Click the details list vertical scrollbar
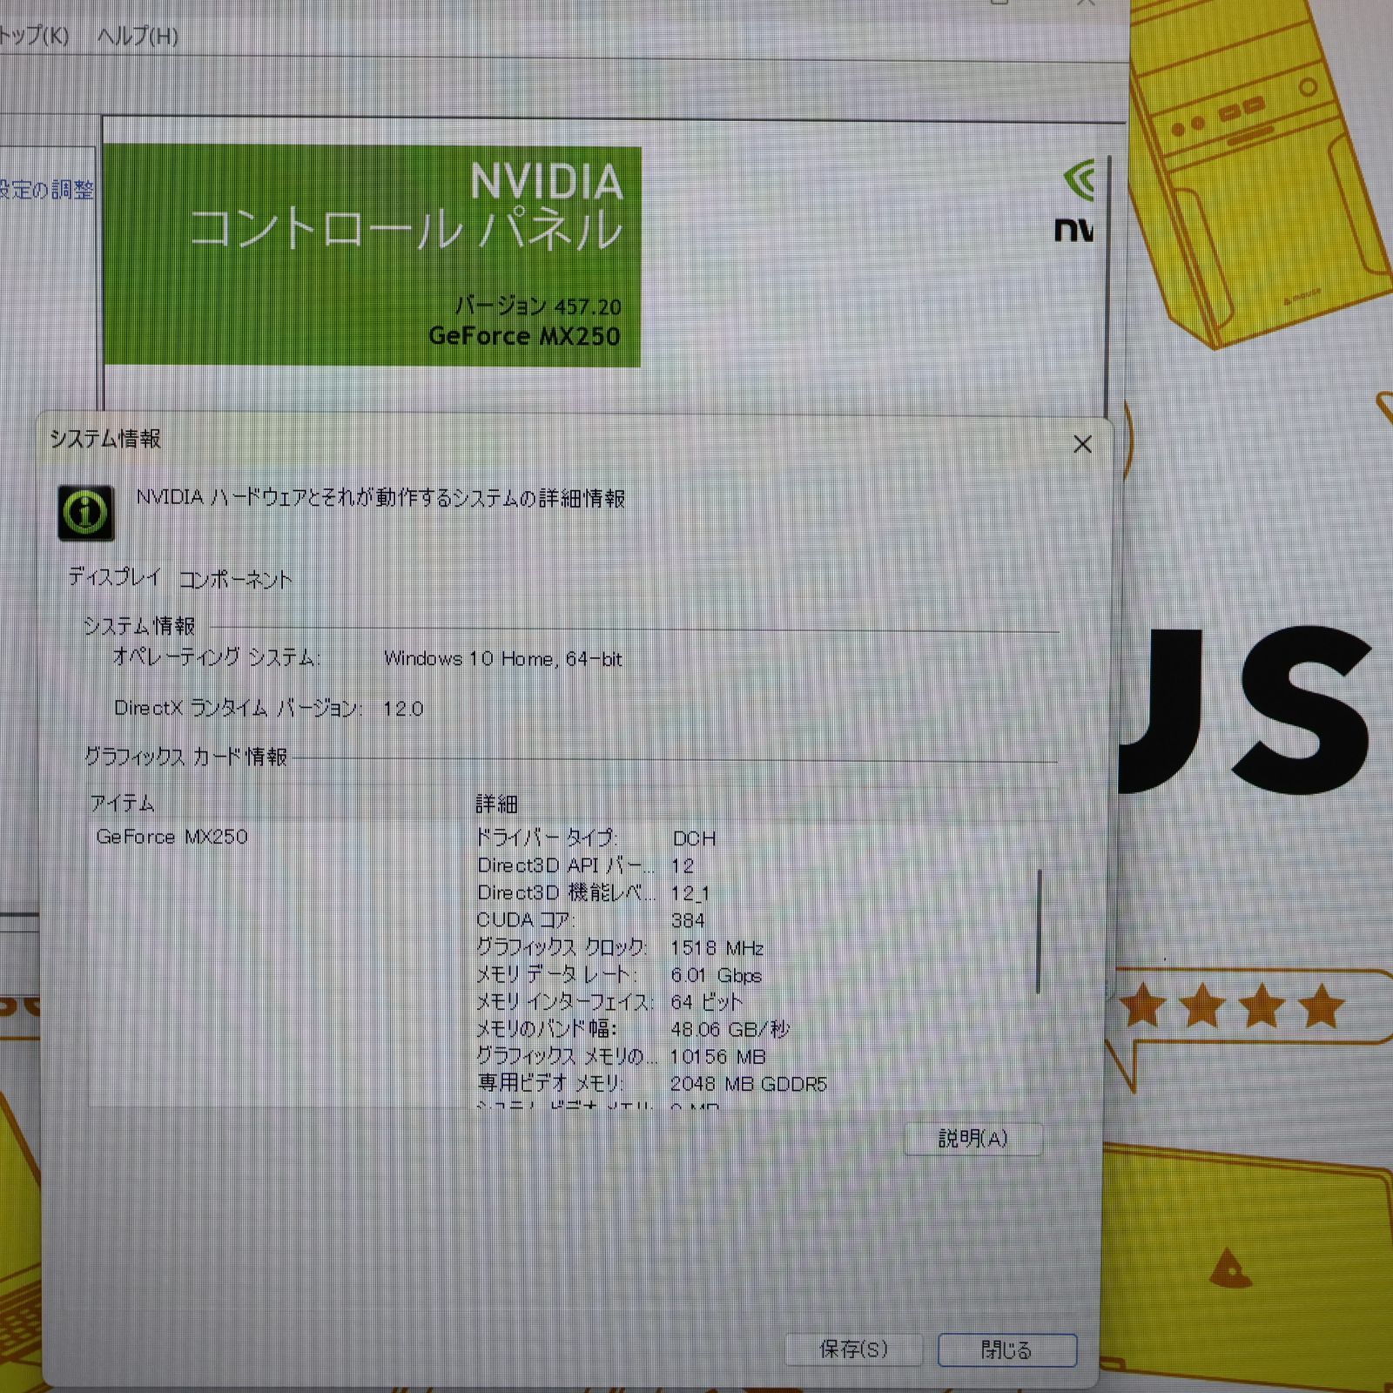Viewport: 1393px width, 1393px height. coord(1039,932)
